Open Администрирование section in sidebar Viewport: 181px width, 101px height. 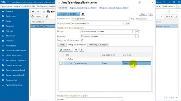(15, 85)
